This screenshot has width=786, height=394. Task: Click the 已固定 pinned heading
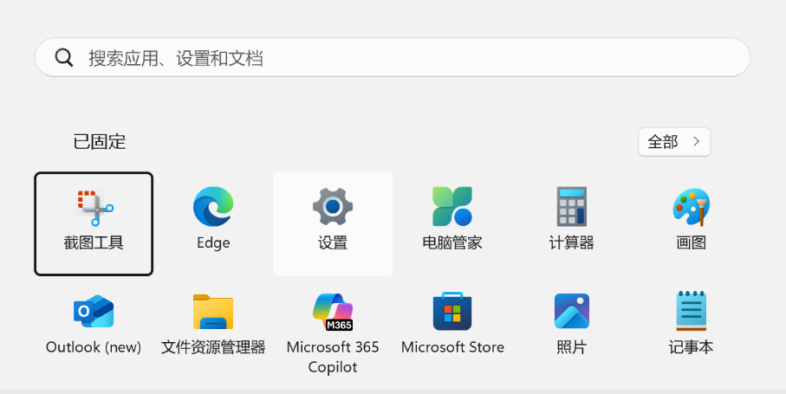[x=100, y=142]
